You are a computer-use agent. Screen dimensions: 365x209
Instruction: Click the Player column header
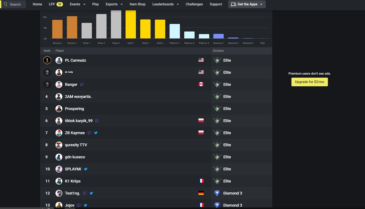(60, 51)
